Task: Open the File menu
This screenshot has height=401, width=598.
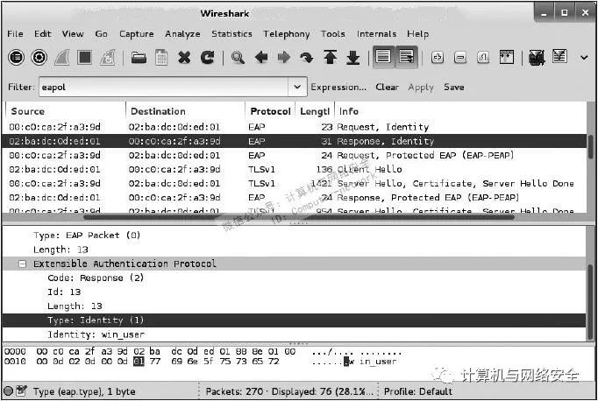Action: (15, 34)
